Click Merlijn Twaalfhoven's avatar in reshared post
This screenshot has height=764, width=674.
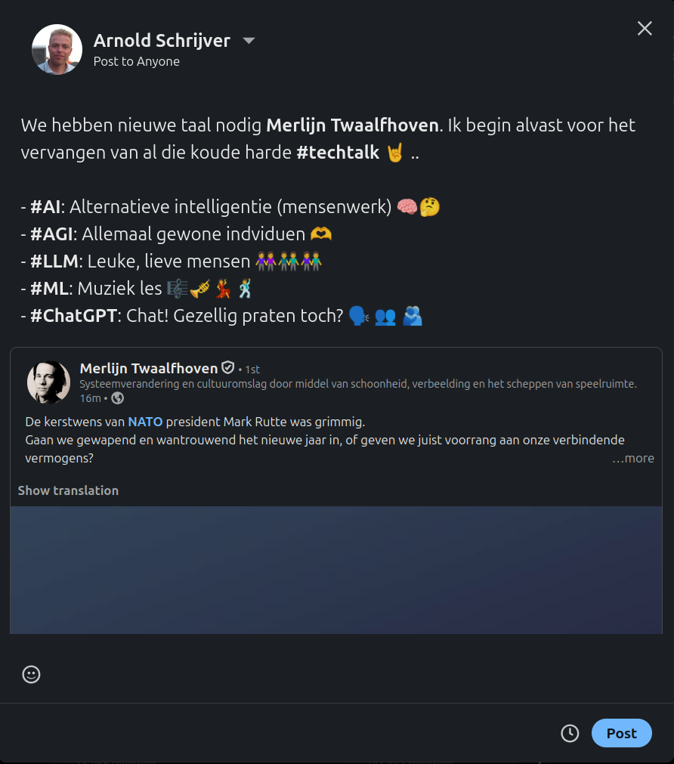pos(48,382)
